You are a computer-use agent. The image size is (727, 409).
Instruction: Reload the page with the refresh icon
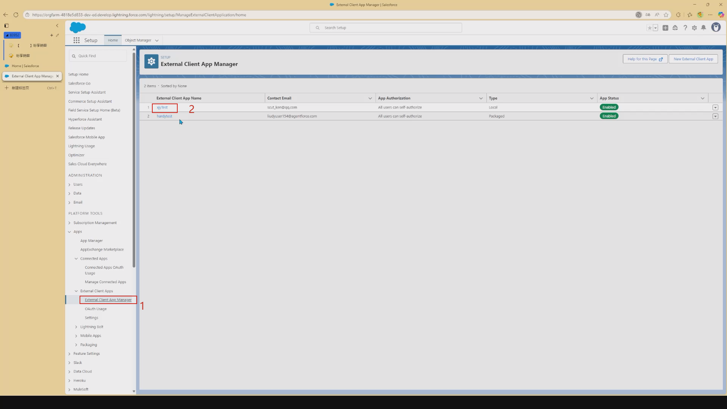16,15
